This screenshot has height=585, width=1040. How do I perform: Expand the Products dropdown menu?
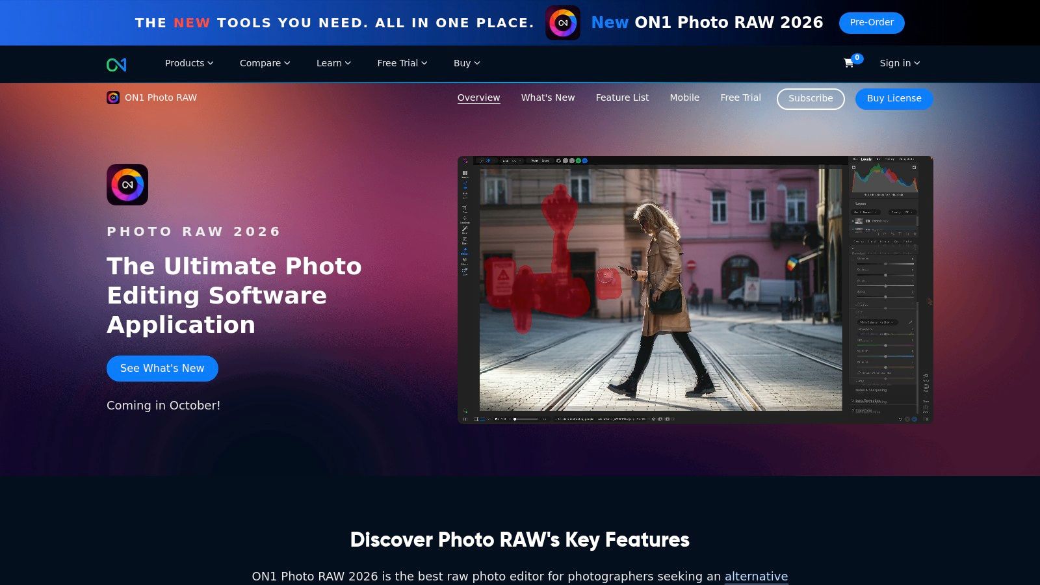point(188,63)
